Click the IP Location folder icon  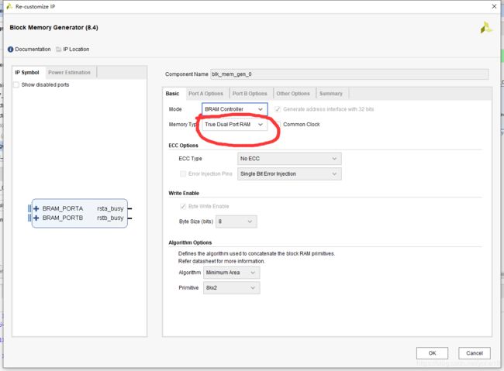point(58,50)
